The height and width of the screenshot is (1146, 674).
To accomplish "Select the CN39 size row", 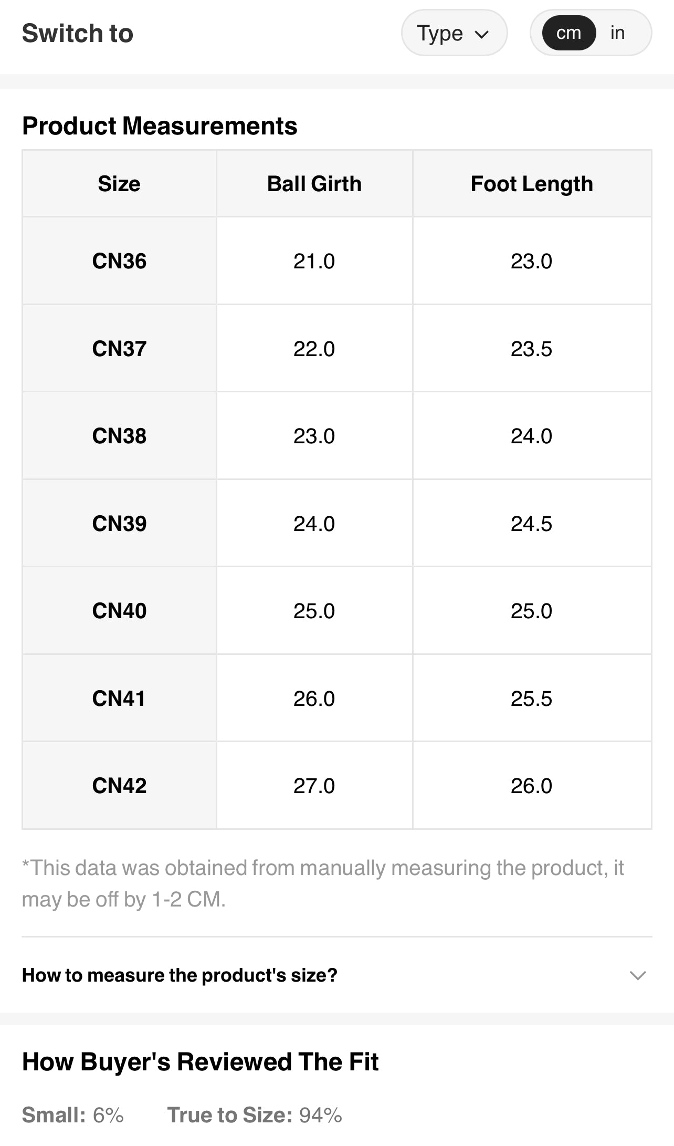I will pos(119,524).
